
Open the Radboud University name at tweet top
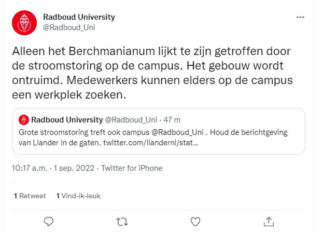tap(79, 17)
